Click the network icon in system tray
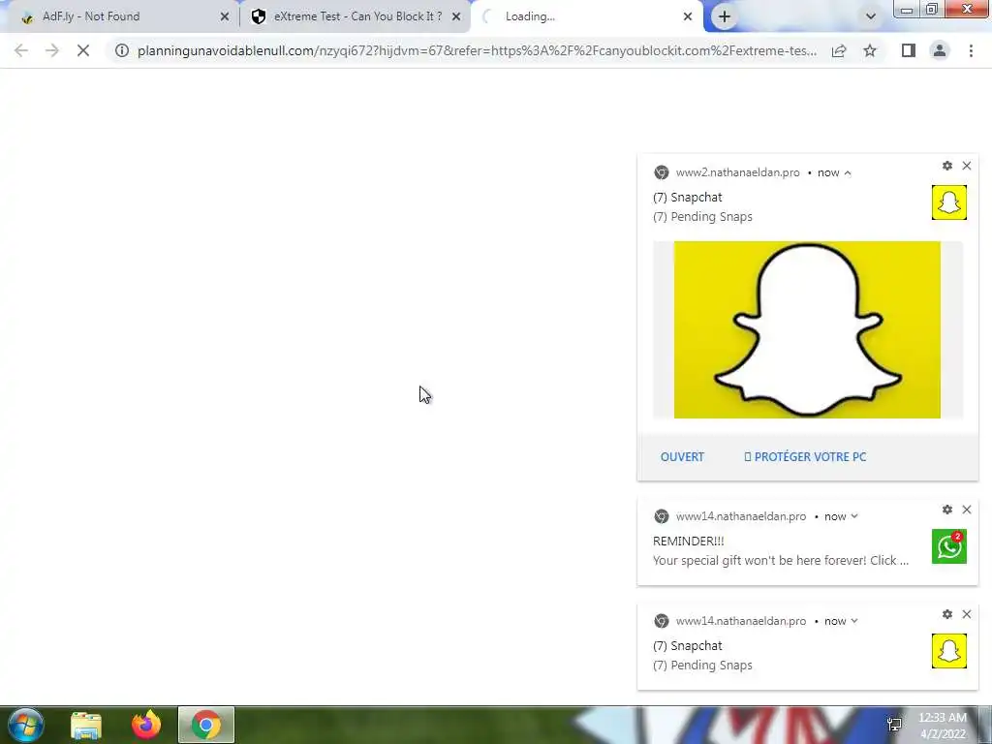Screen dimensions: 992x744 pos(894,725)
